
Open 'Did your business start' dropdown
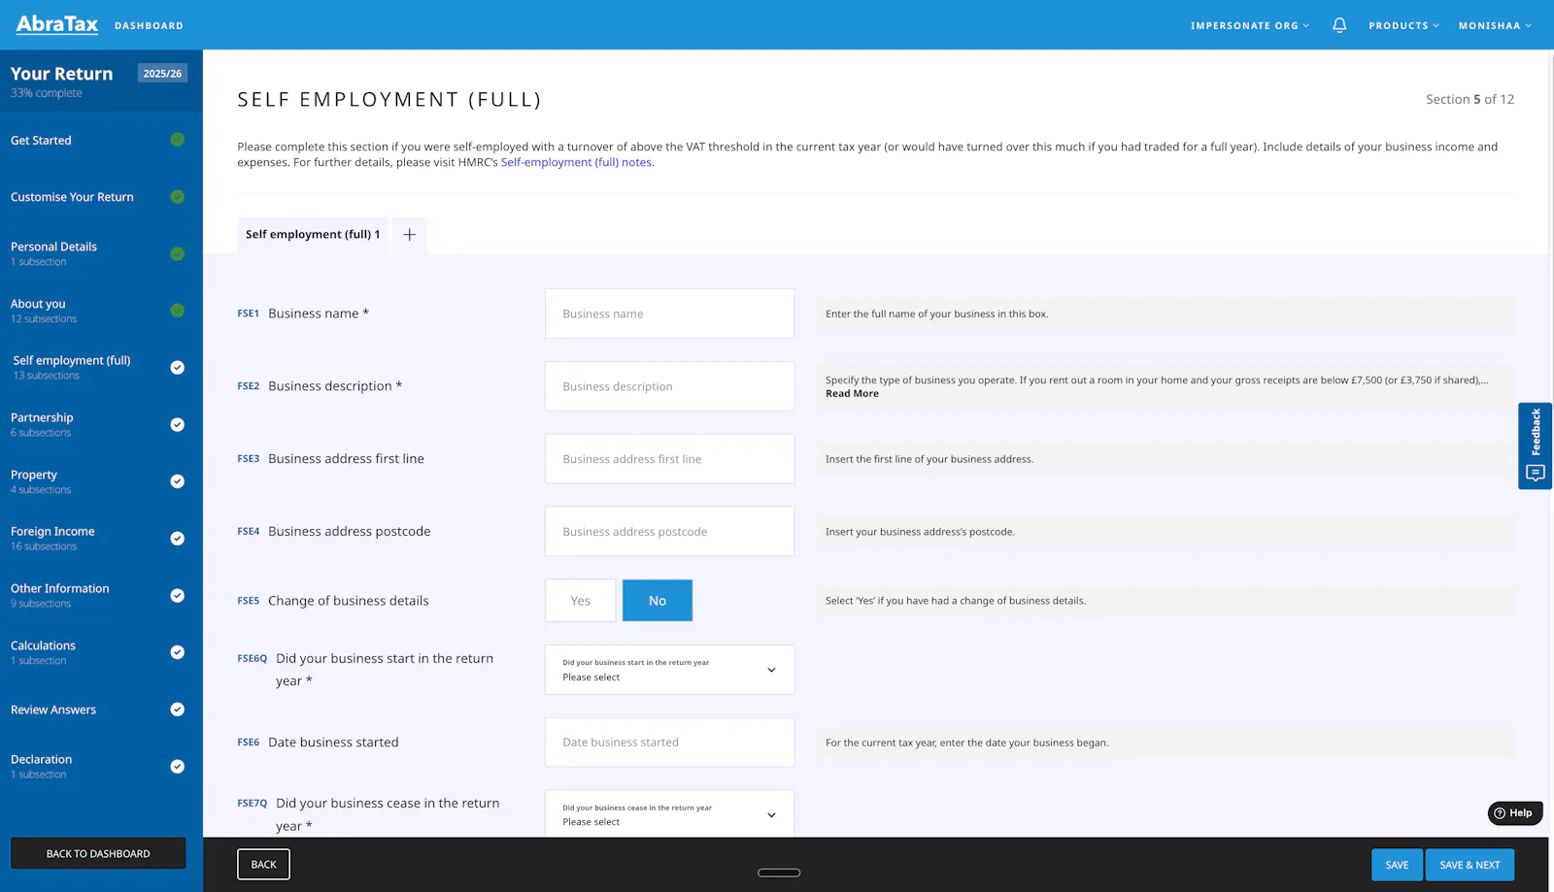pos(669,670)
